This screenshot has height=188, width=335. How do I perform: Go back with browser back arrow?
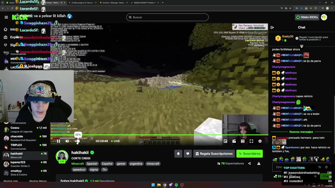pos(3,8)
